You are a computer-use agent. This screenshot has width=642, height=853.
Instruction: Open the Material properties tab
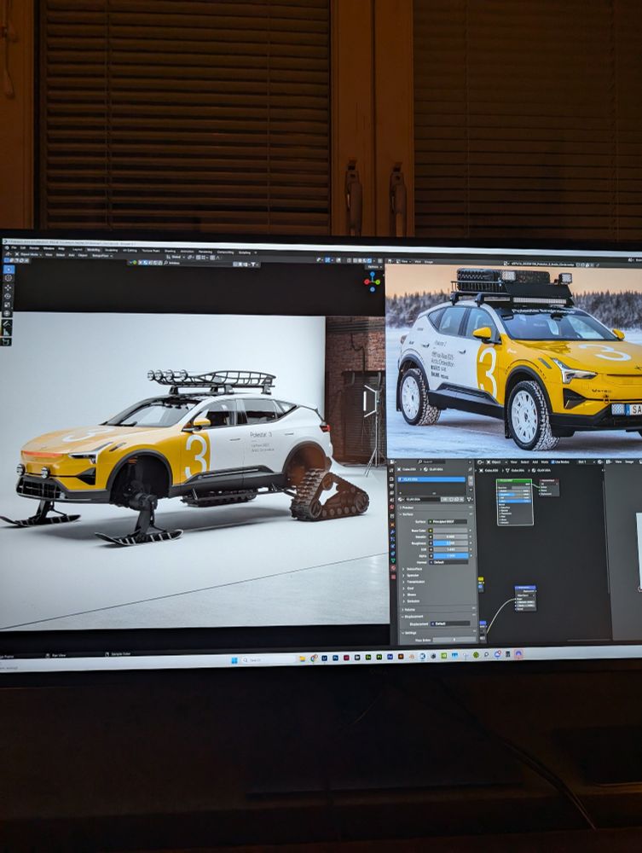click(x=392, y=568)
